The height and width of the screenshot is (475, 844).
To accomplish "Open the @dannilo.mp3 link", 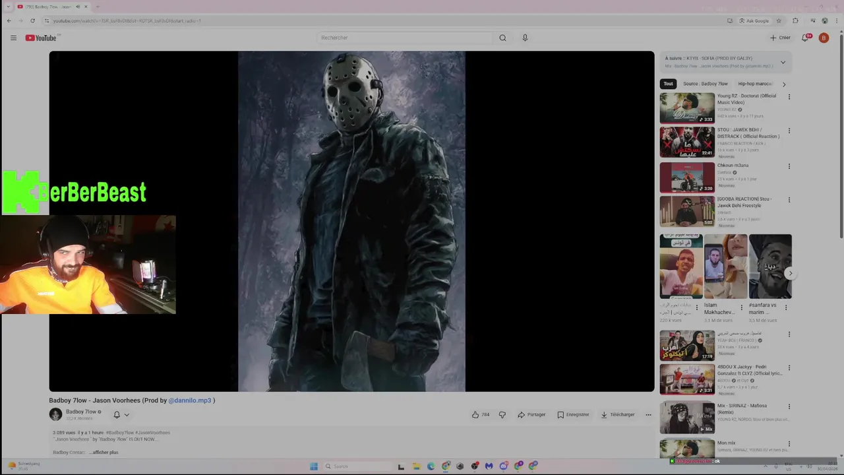I will 190,400.
